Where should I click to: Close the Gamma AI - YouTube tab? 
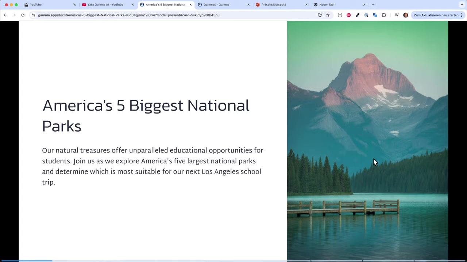coord(132,4)
